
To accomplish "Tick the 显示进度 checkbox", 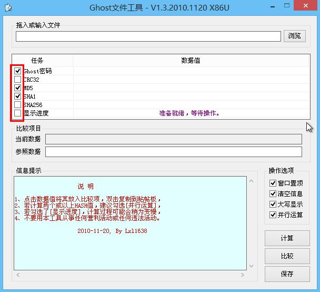I will coord(18,113).
